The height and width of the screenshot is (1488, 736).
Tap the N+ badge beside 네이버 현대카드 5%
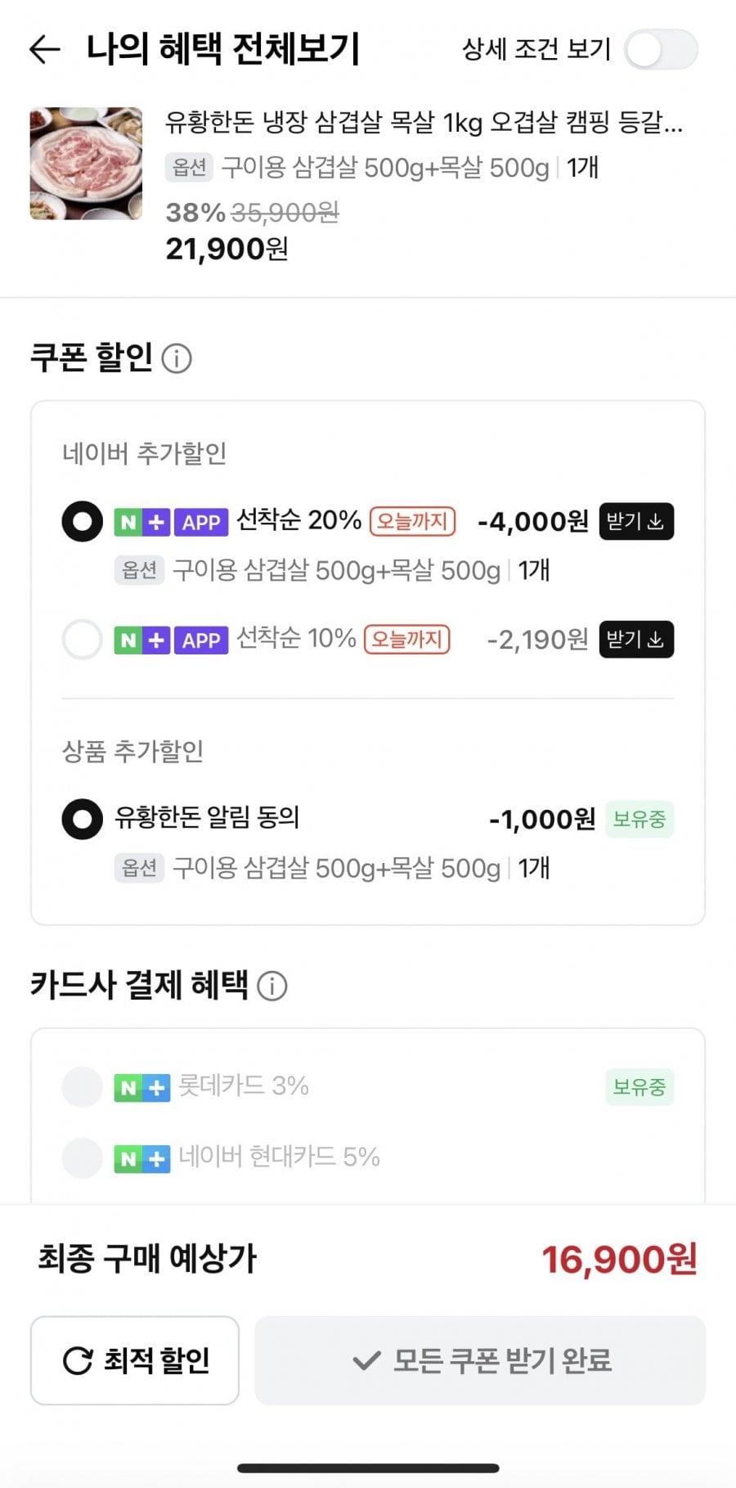pyautogui.click(x=142, y=1158)
